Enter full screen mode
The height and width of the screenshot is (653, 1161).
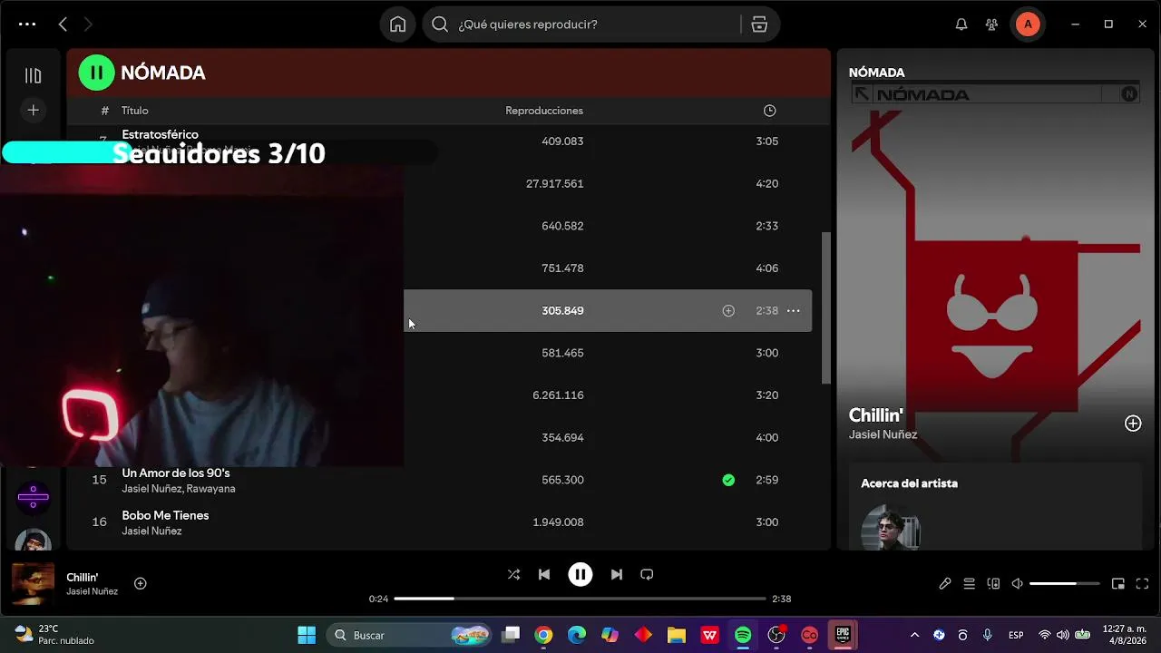[x=1143, y=584]
